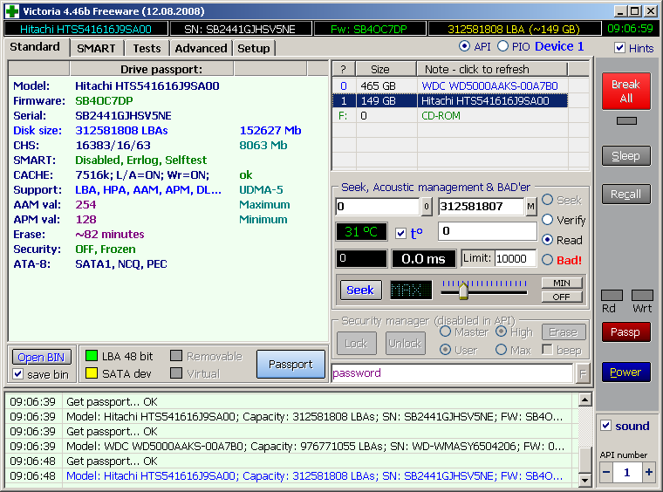Image resolution: width=663 pixels, height=492 pixels.
Task: Click the gray Virtual indicator square
Action: point(176,373)
